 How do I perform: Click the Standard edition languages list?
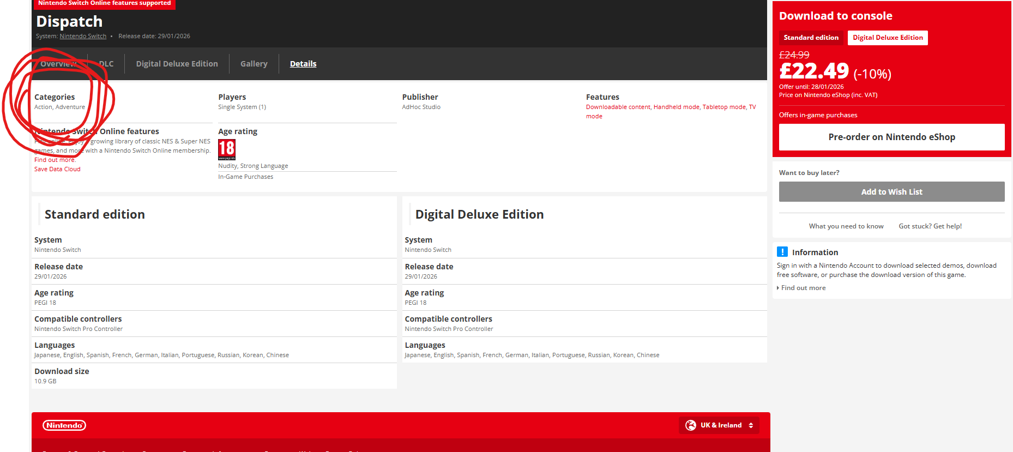[x=161, y=355]
